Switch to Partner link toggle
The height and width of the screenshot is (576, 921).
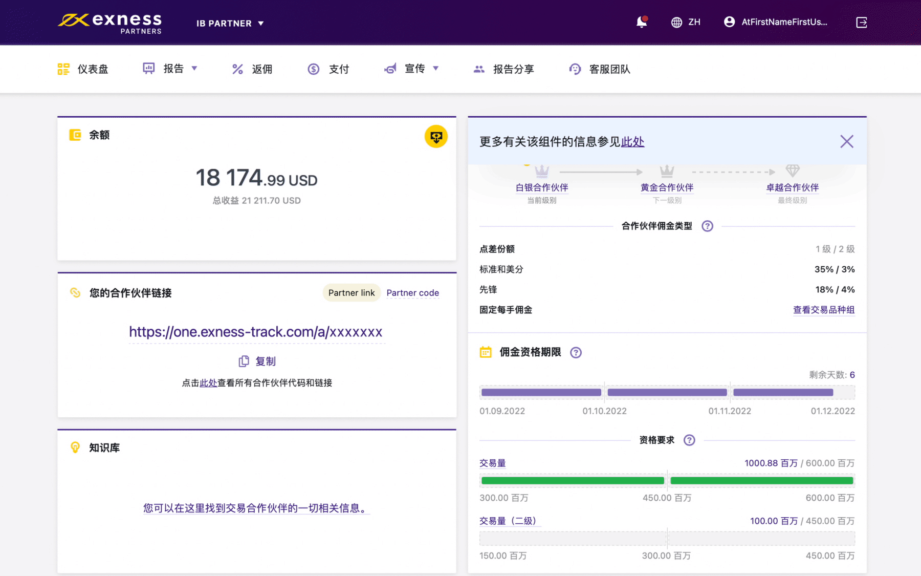pyautogui.click(x=351, y=293)
